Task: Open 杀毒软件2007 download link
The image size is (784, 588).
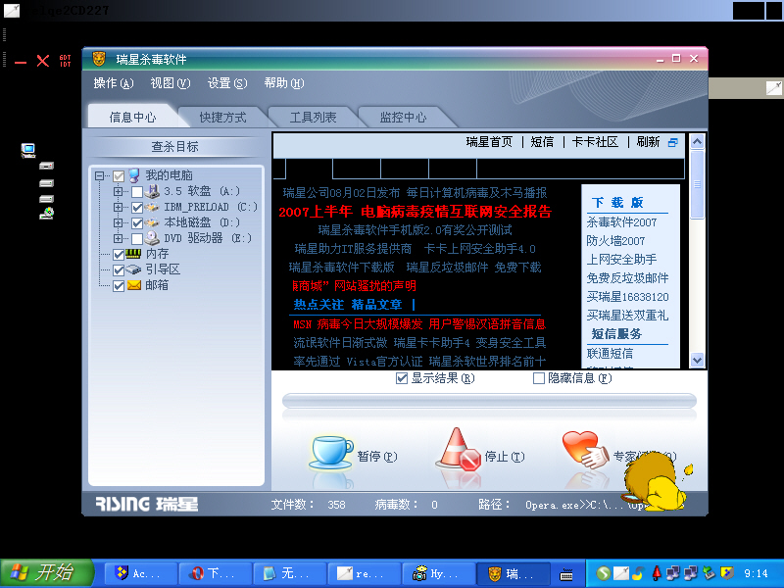Action: 621,222
